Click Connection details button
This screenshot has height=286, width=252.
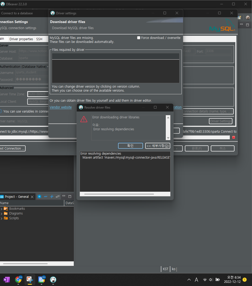tap(208, 111)
